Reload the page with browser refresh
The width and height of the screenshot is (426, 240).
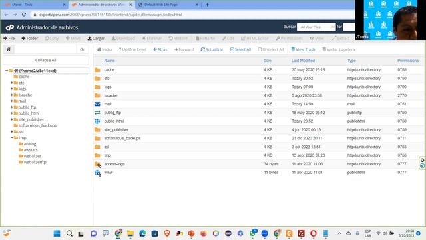tap(24, 15)
